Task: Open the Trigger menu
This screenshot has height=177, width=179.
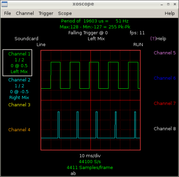Action: click(x=46, y=13)
